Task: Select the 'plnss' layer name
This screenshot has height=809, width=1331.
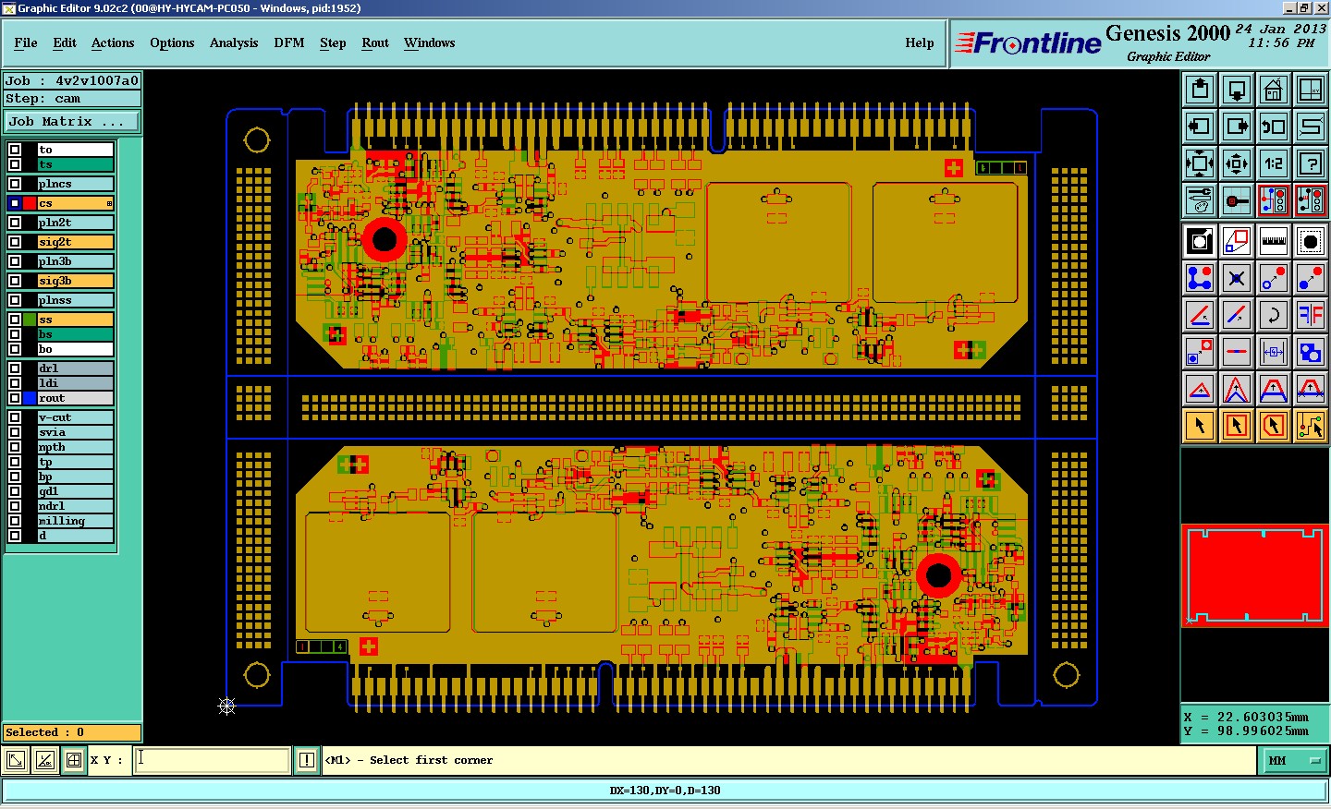Action: [x=75, y=300]
